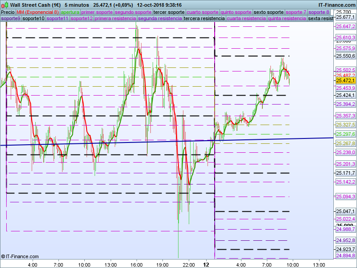Click the segunda resistencia label
This screenshot has height=268, width=357.
[x=160, y=18]
